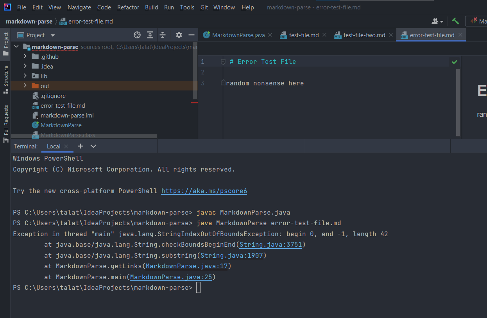
Task: Open the File menu
Action: tap(21, 7)
